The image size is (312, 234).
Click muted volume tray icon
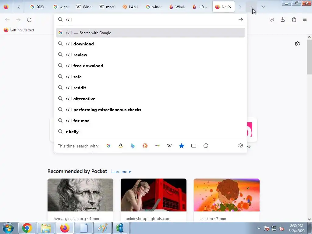[x=281, y=228]
